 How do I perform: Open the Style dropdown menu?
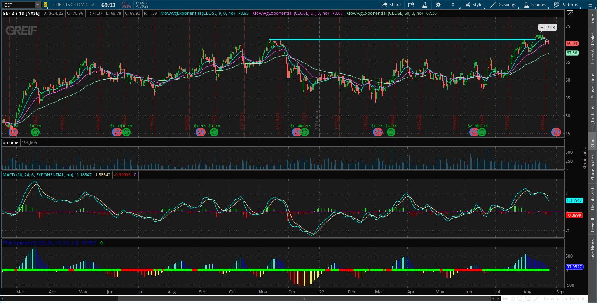473,5
